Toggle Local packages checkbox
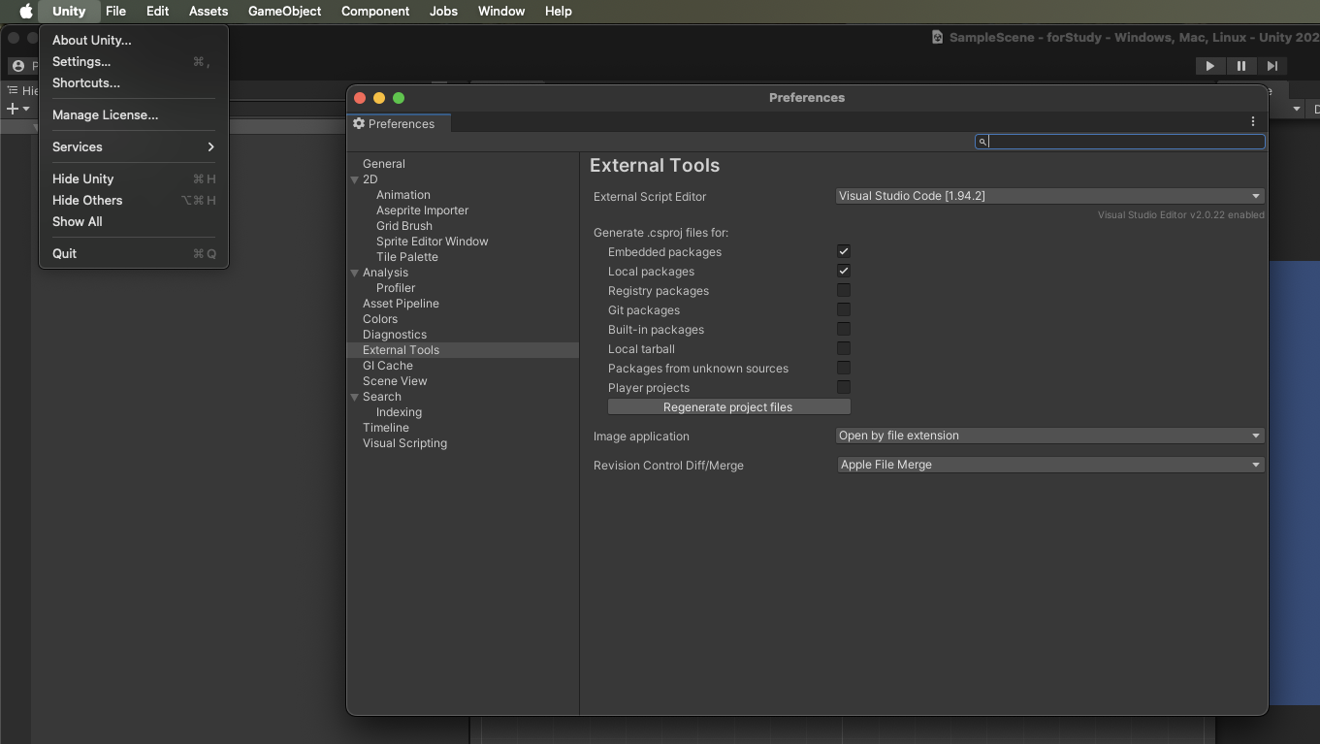This screenshot has height=744, width=1320. (x=844, y=272)
